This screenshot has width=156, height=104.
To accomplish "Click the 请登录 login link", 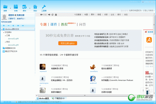I will 11,15.
